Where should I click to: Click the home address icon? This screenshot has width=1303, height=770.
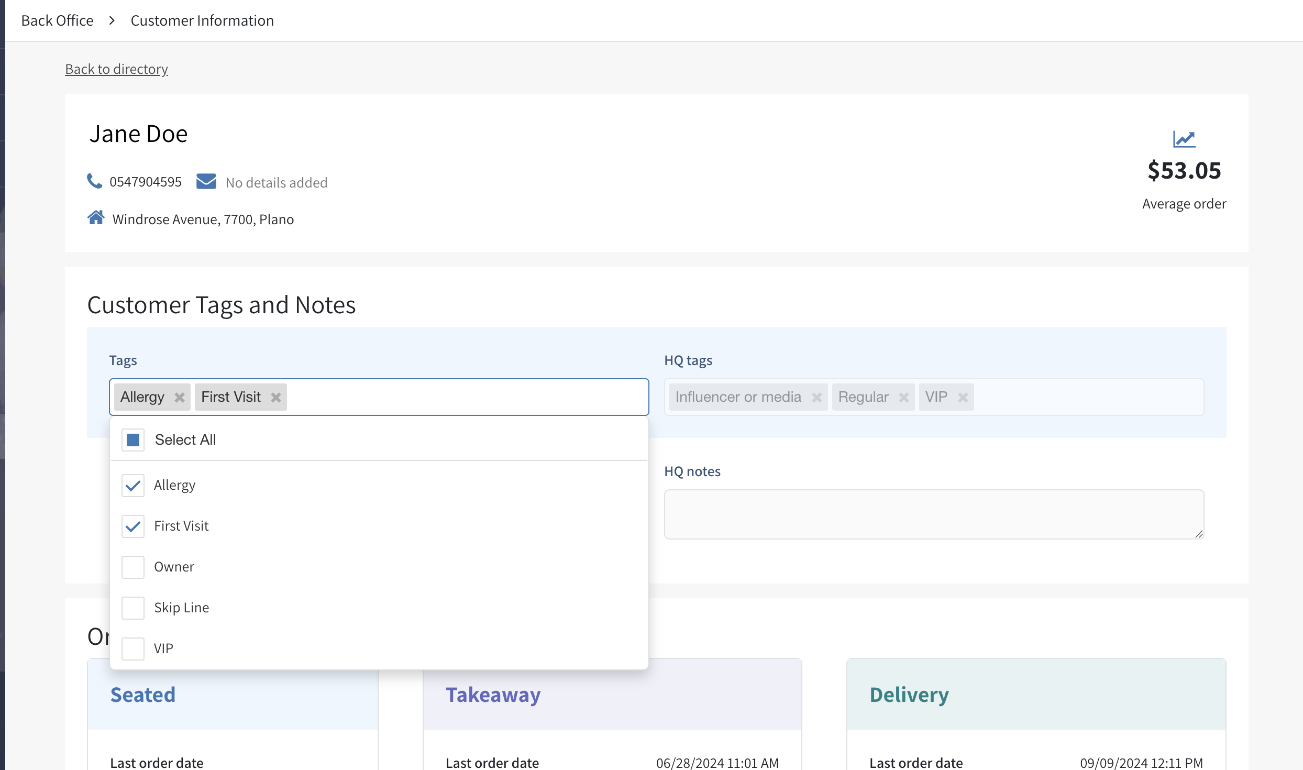[x=96, y=217]
